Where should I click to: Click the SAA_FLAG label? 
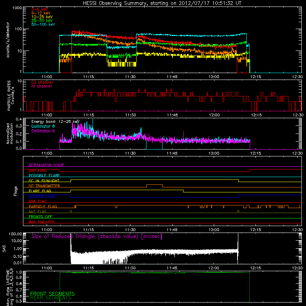37,201
